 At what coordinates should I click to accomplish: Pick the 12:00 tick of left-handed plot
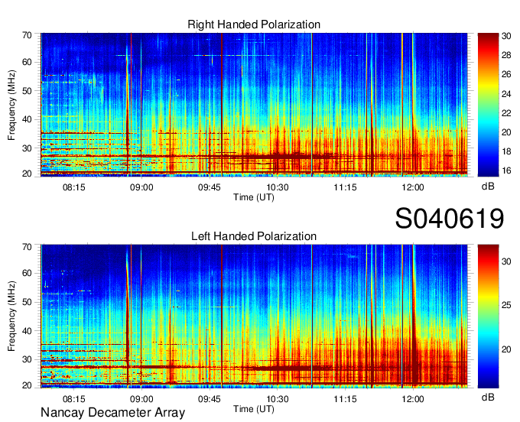coord(413,399)
